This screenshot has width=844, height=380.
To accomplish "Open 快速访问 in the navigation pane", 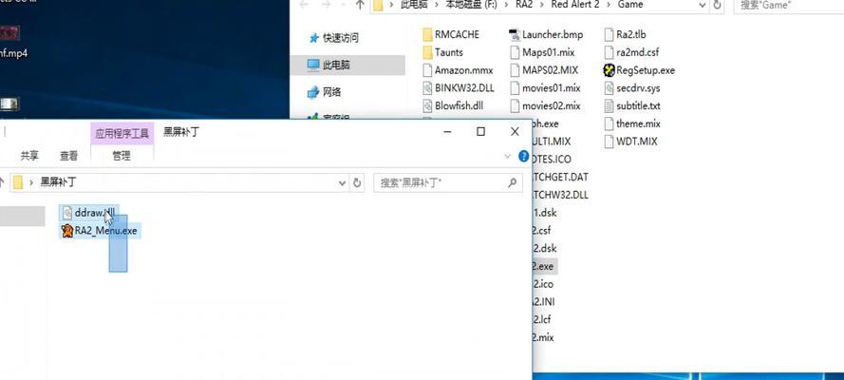I will [x=334, y=38].
